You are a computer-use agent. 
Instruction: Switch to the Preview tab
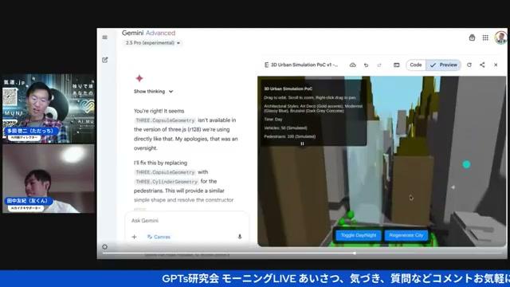[x=444, y=65]
